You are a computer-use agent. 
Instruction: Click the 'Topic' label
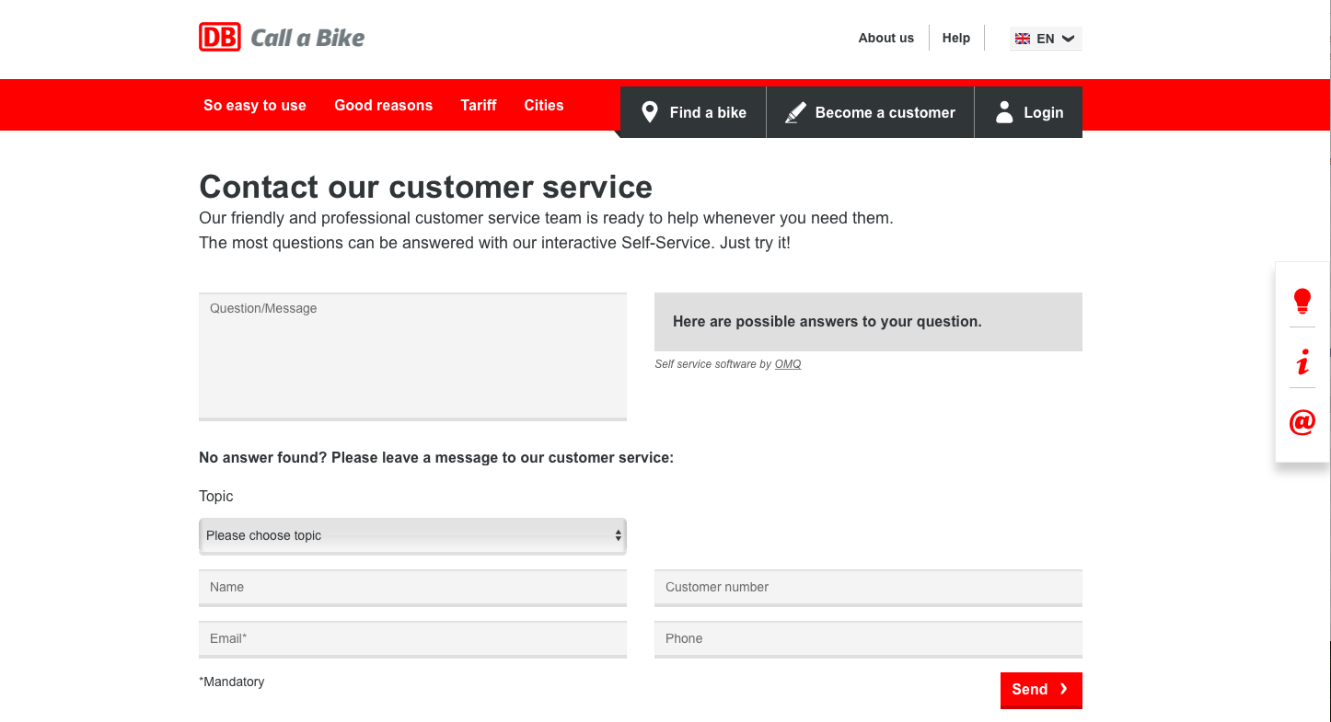pos(216,497)
